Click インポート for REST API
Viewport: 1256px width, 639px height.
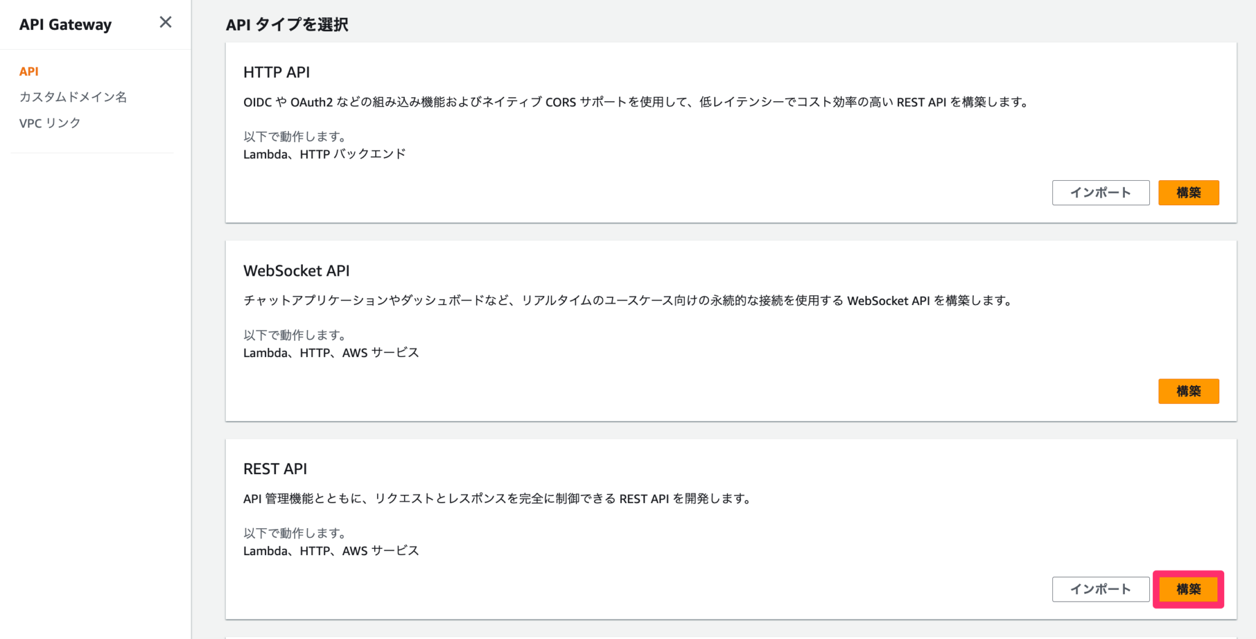(x=1100, y=589)
